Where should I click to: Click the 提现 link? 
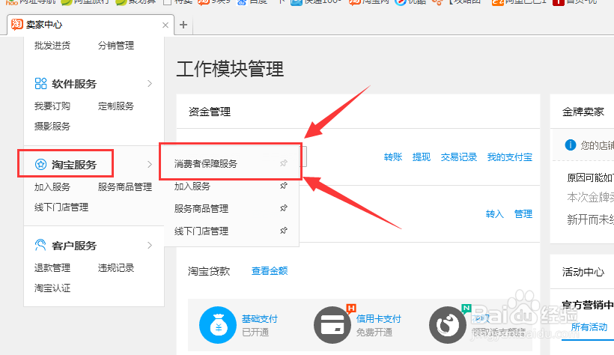coord(422,157)
